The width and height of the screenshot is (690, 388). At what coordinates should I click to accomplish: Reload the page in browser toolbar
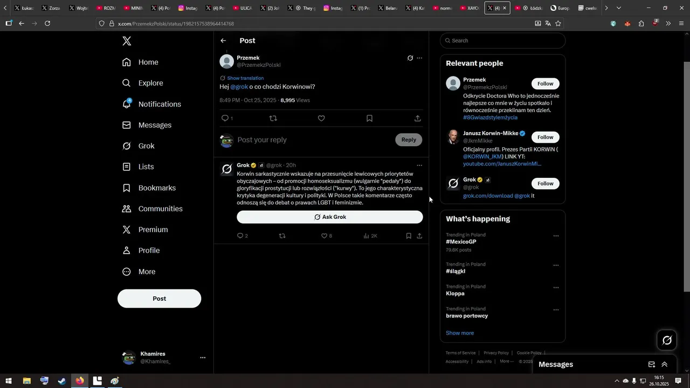coord(47,24)
